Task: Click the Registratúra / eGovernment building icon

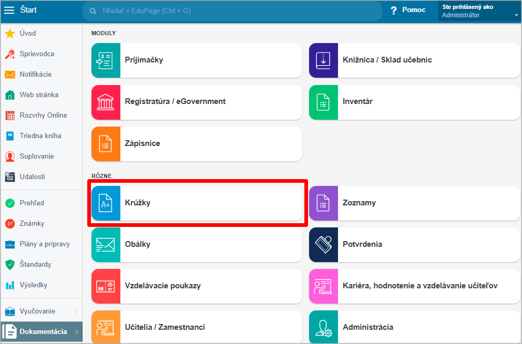Action: (106, 101)
